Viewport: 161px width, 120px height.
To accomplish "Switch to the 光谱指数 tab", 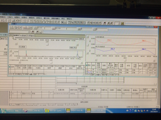I will (23, 35).
